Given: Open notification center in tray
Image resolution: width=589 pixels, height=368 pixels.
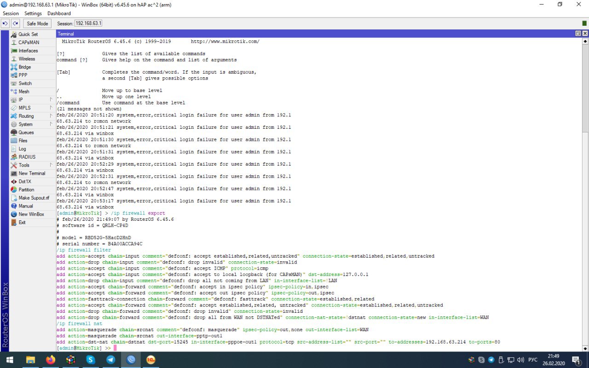Looking at the screenshot, I should (x=576, y=360).
